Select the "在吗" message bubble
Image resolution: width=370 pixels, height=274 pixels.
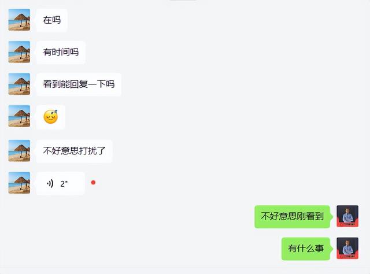[x=51, y=20]
